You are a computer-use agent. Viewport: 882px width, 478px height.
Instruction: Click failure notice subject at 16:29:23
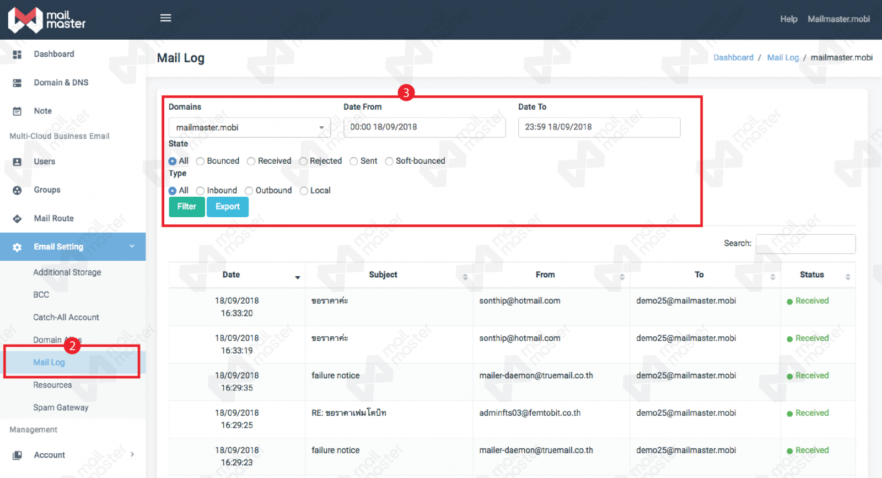[x=335, y=450]
